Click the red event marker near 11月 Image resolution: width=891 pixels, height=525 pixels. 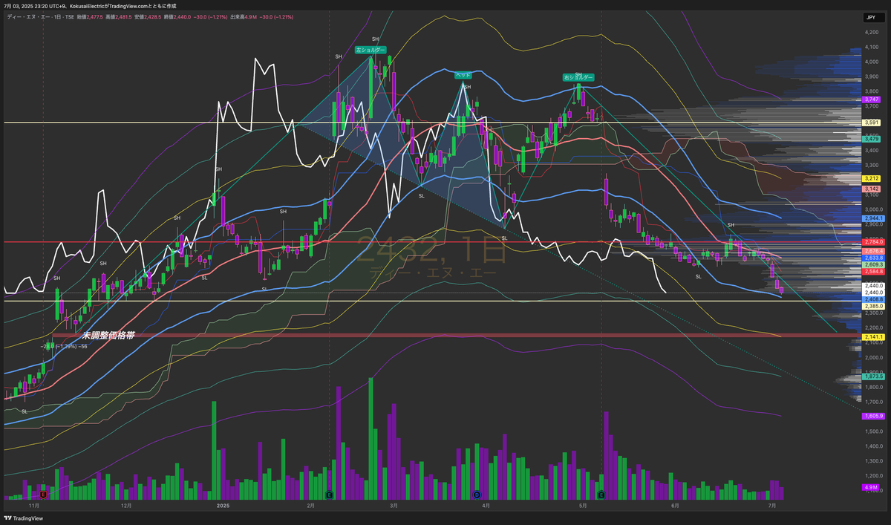pyautogui.click(x=43, y=494)
